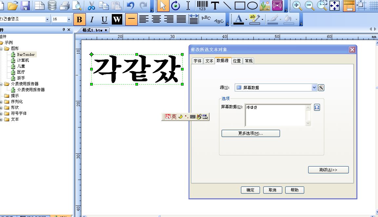Open the font size dropdown
This screenshot has height=217, width=378.
(69, 19)
